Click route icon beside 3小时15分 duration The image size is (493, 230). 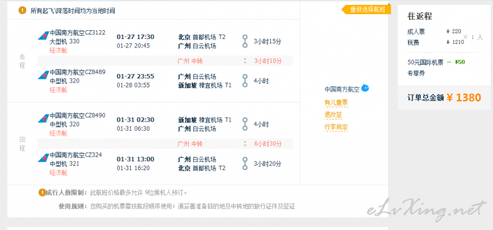tap(245, 41)
